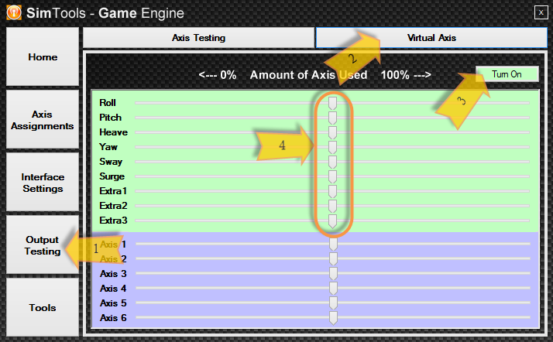Click the Axis 5 label

tap(113, 303)
